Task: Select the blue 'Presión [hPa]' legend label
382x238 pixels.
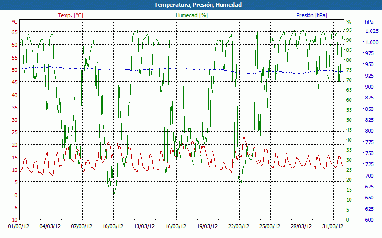Action: (312, 15)
